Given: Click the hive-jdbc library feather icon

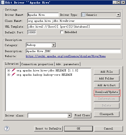Looking at the screenshot, I should tap(13, 70).
